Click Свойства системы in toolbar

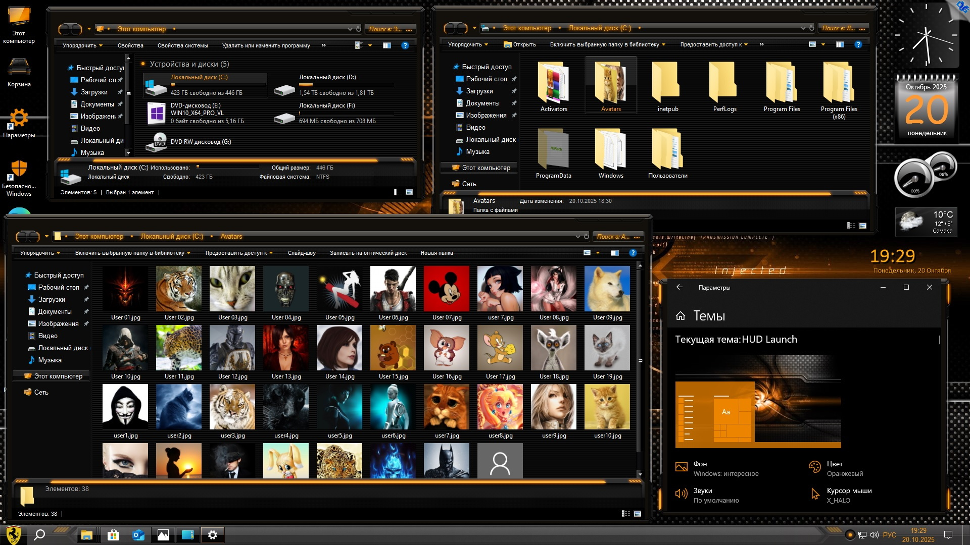coord(182,45)
